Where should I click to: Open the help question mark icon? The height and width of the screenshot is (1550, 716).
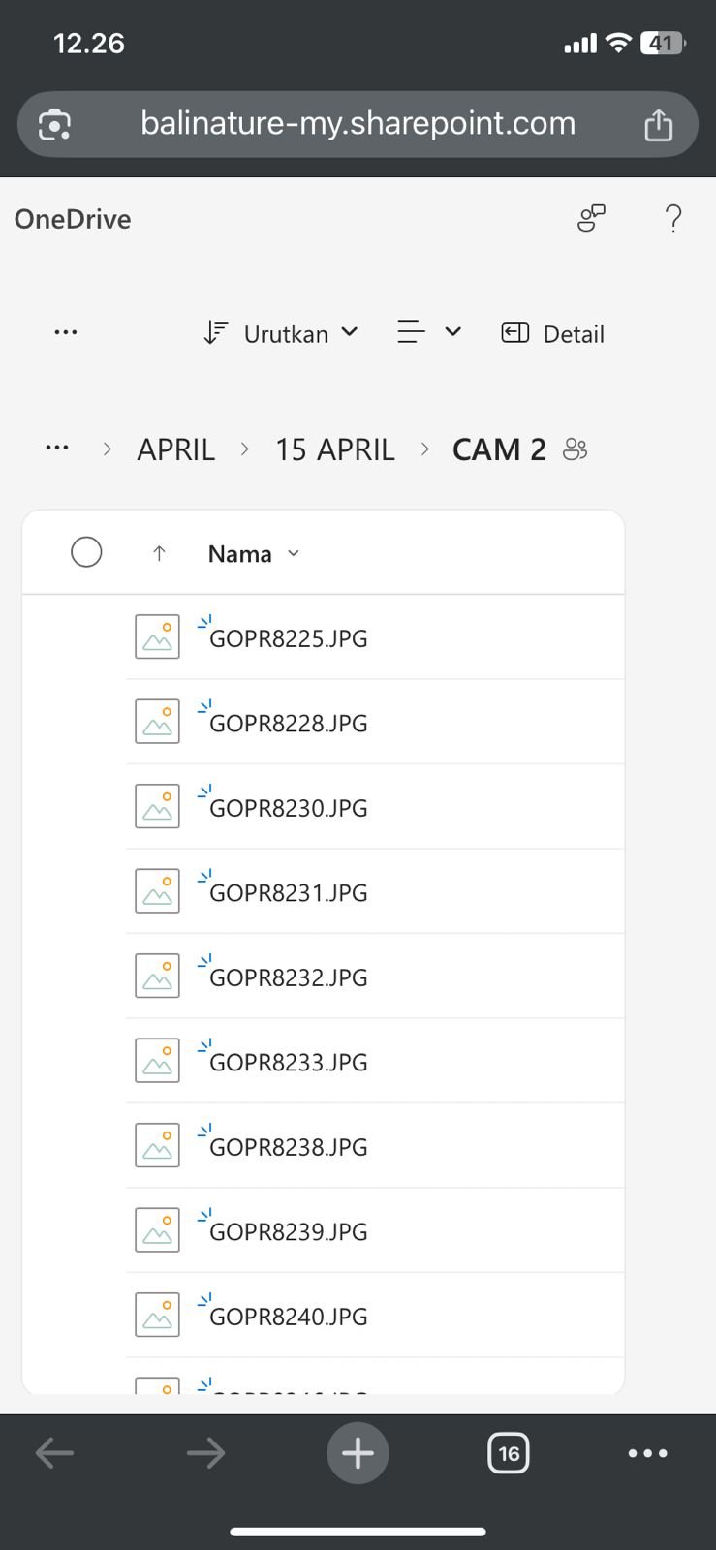tap(673, 219)
